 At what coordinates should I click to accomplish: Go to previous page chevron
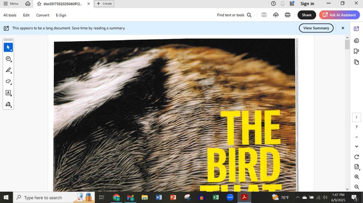pos(356,137)
